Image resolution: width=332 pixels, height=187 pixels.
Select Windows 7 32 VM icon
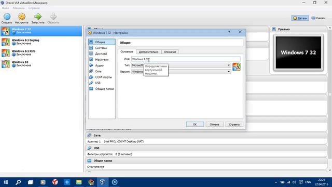[x=6, y=31]
